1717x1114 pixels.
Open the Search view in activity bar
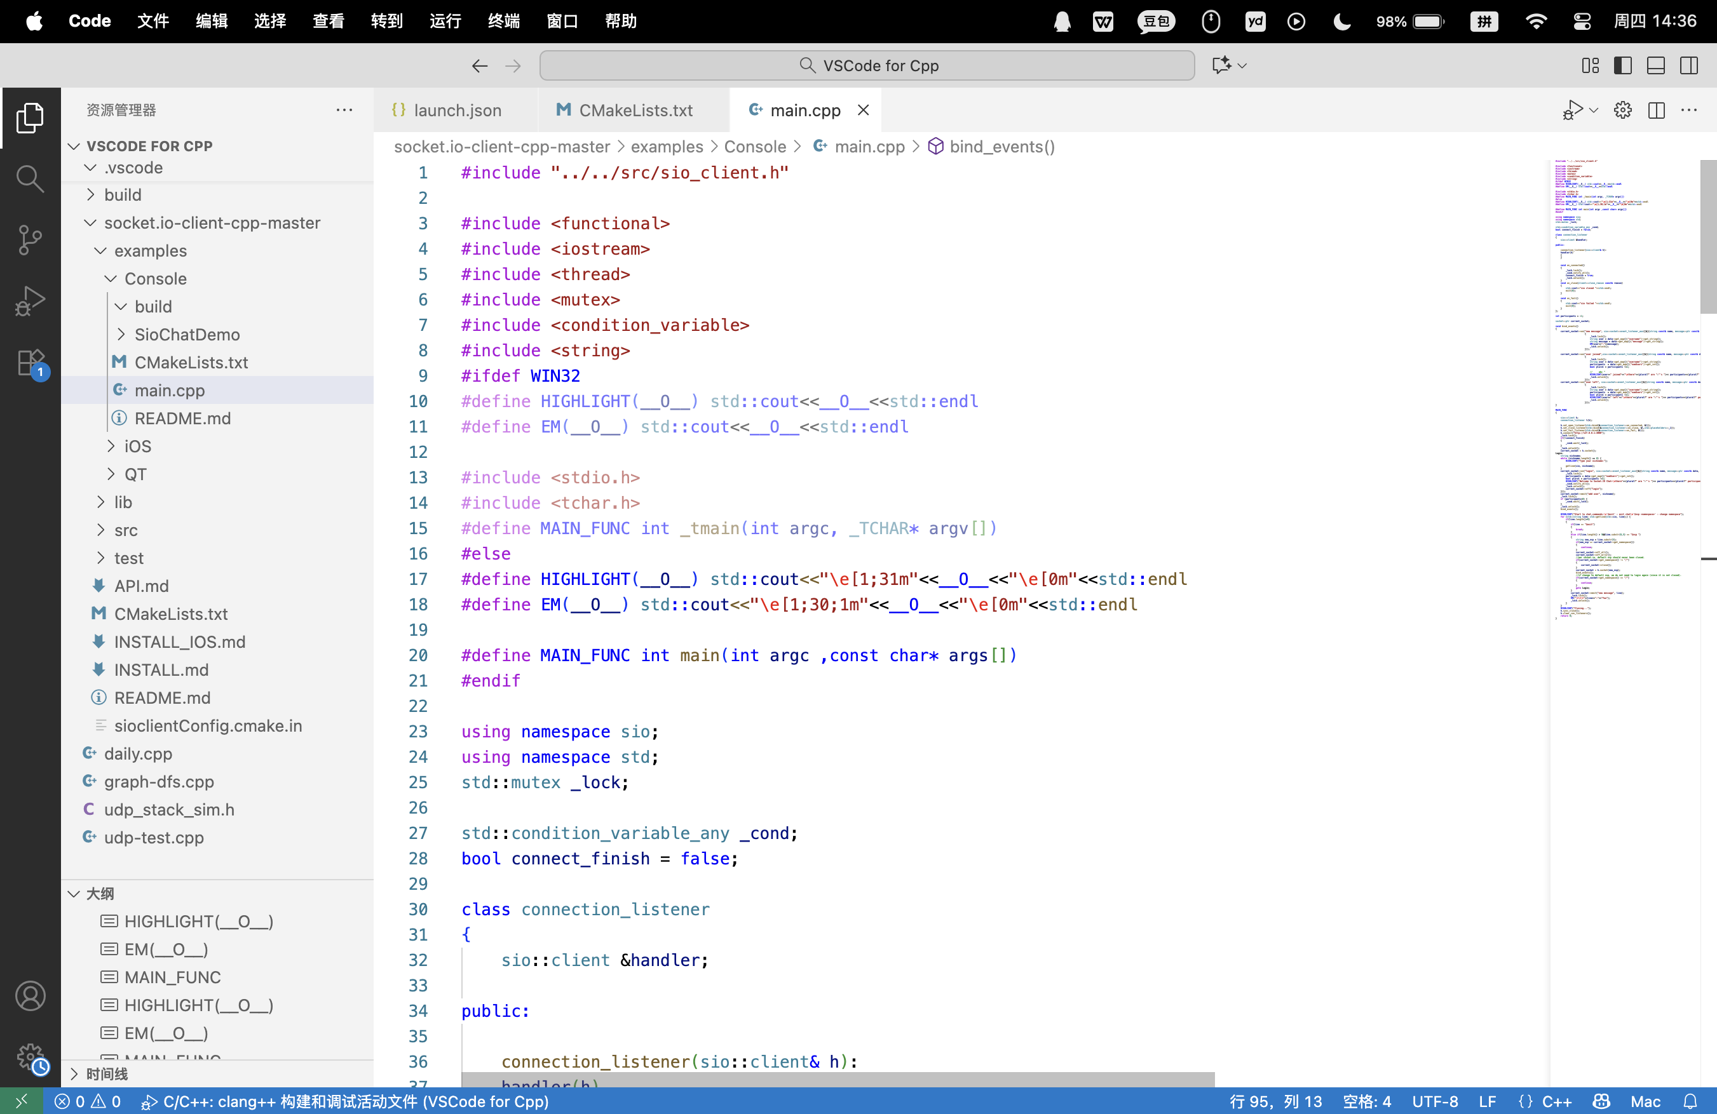[x=30, y=178]
